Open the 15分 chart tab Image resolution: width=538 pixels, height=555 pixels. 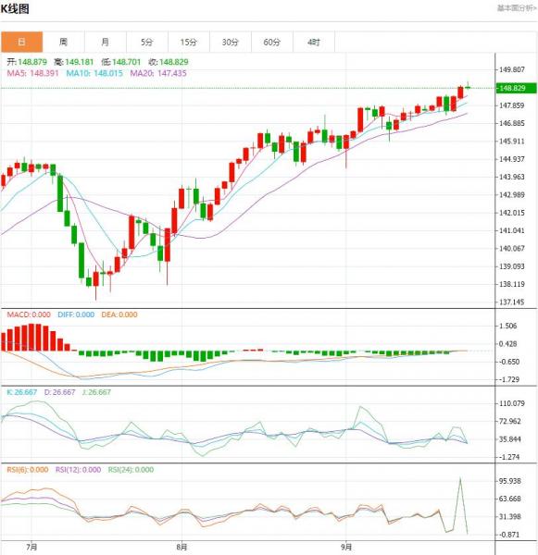coord(189,43)
